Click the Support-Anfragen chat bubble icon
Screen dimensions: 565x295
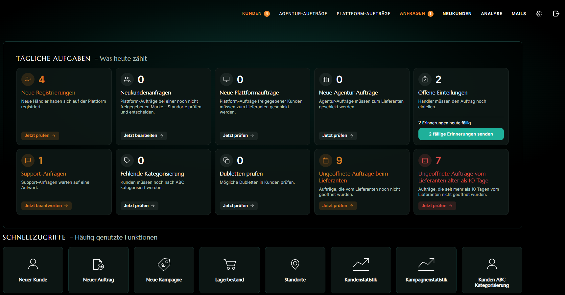click(28, 160)
